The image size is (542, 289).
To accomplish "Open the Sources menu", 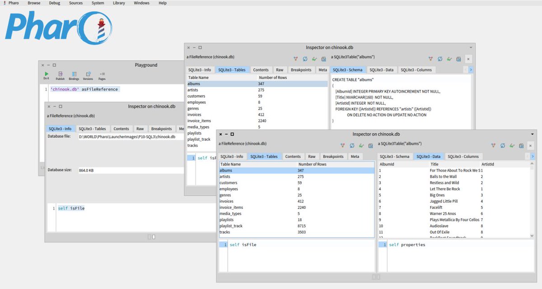I will pyautogui.click(x=76, y=3).
